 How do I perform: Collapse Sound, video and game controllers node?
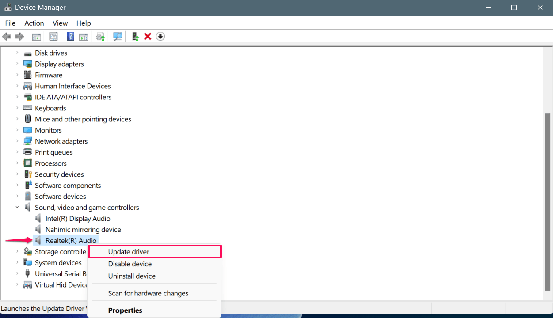coord(17,208)
